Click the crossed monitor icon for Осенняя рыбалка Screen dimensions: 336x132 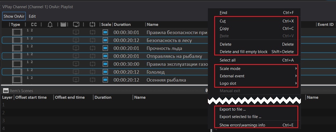tap(76, 80)
